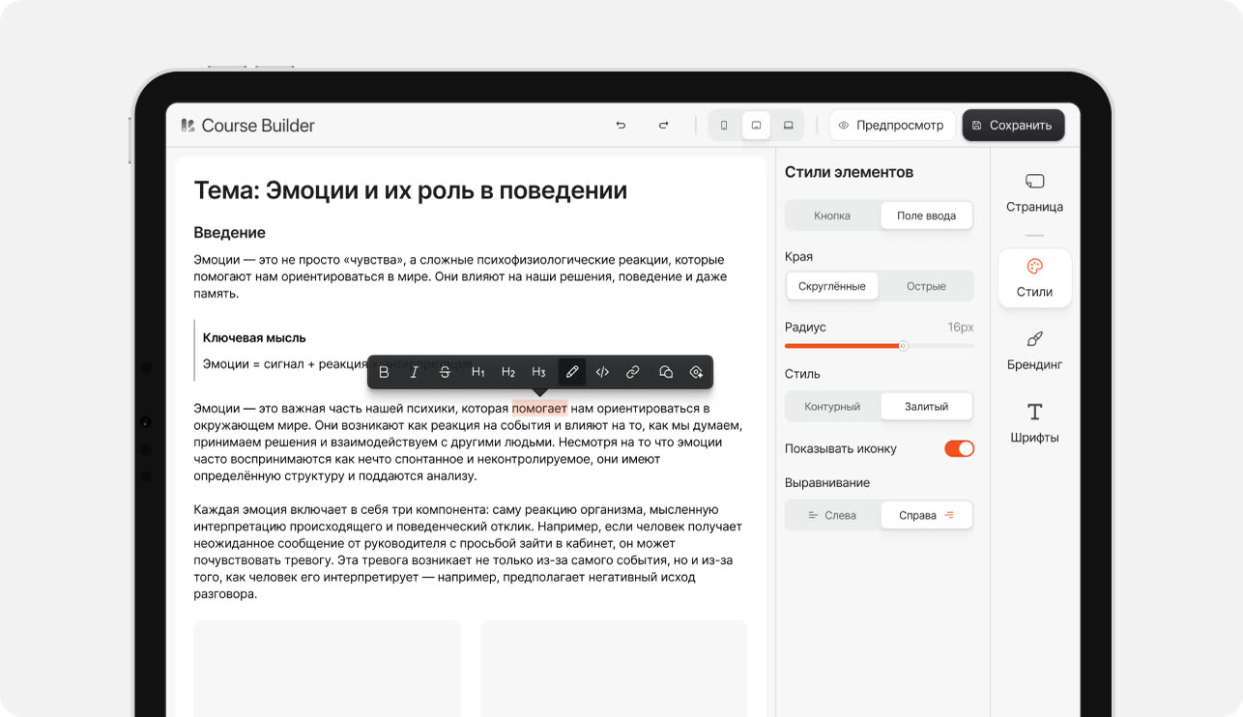Click the 'Радиус' slider handle
The height and width of the screenshot is (717, 1243).
(x=903, y=345)
